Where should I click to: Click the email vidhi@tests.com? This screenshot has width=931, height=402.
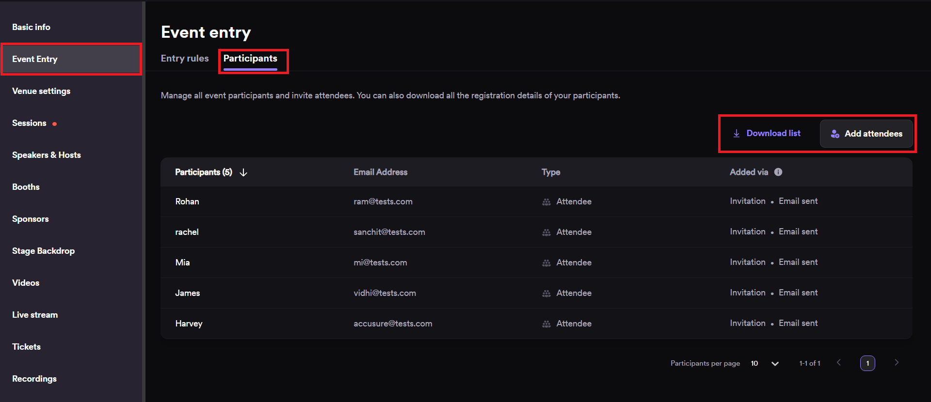pos(385,293)
